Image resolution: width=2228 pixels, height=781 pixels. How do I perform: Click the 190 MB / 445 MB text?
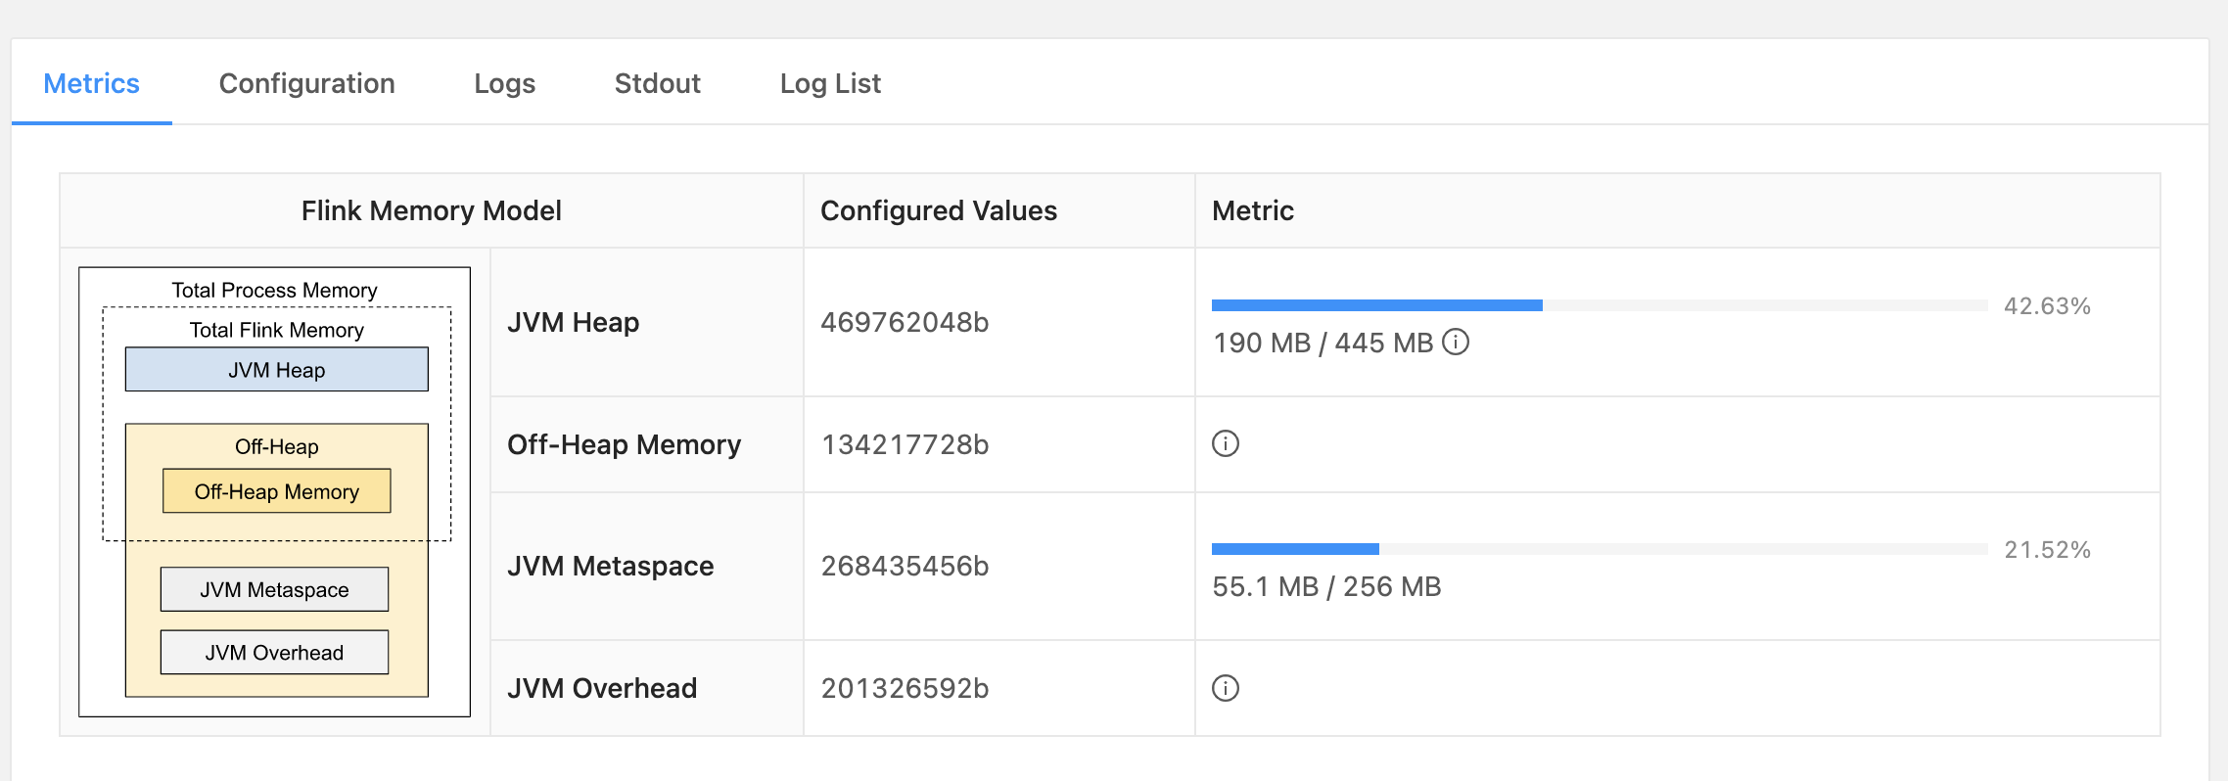pyautogui.click(x=1323, y=343)
